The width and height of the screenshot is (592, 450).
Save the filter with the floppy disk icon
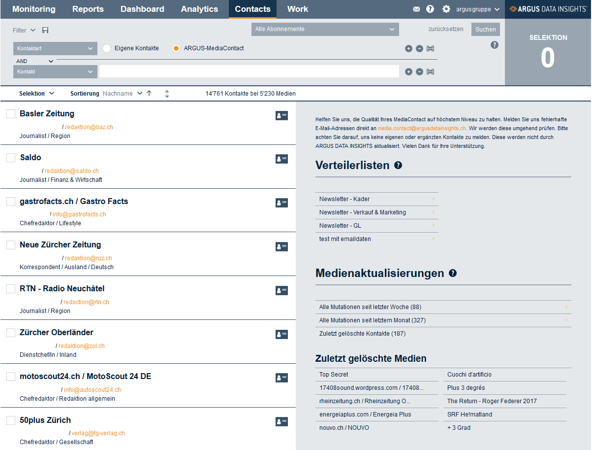pyautogui.click(x=45, y=30)
